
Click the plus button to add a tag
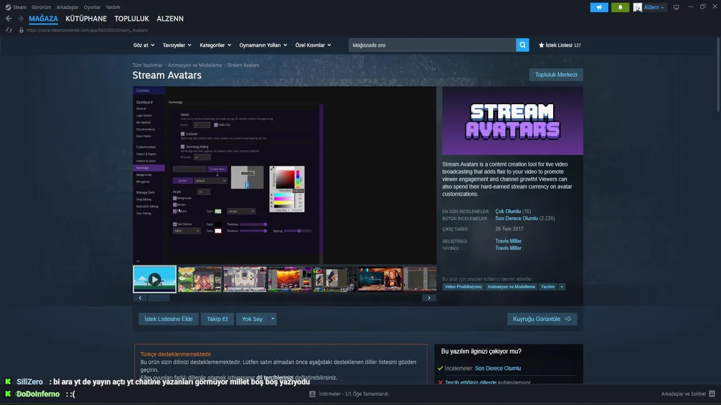coord(562,287)
